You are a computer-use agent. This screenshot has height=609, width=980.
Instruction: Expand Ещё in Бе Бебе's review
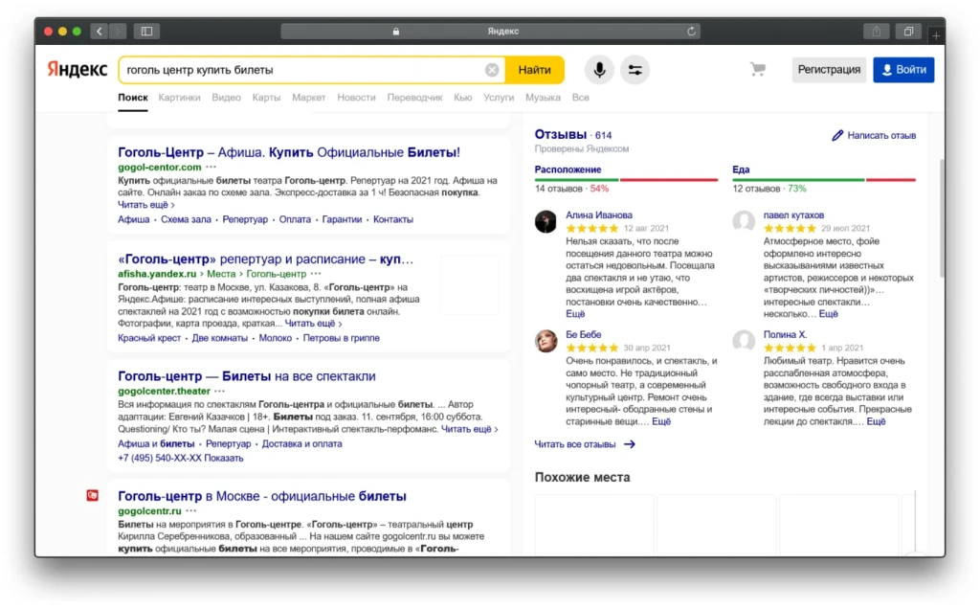pos(661,421)
